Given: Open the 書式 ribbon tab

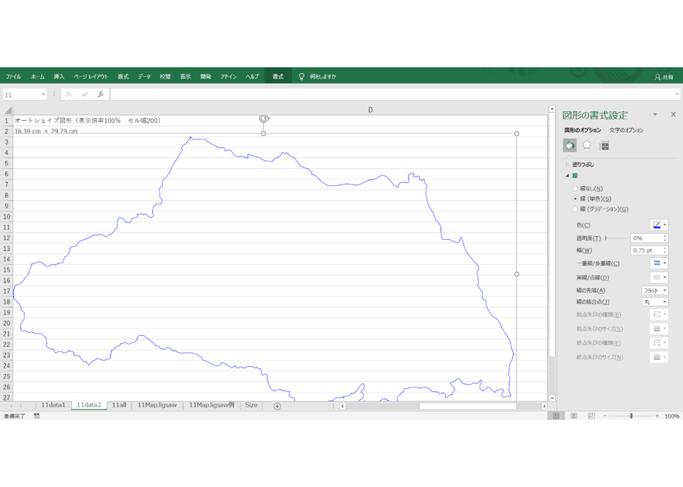Looking at the screenshot, I should coord(278,77).
